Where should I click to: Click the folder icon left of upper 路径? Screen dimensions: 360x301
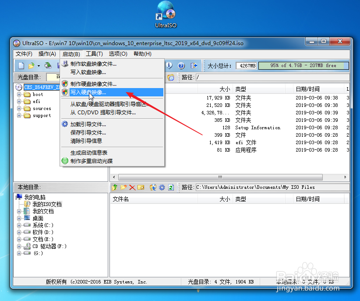[x=171, y=78]
